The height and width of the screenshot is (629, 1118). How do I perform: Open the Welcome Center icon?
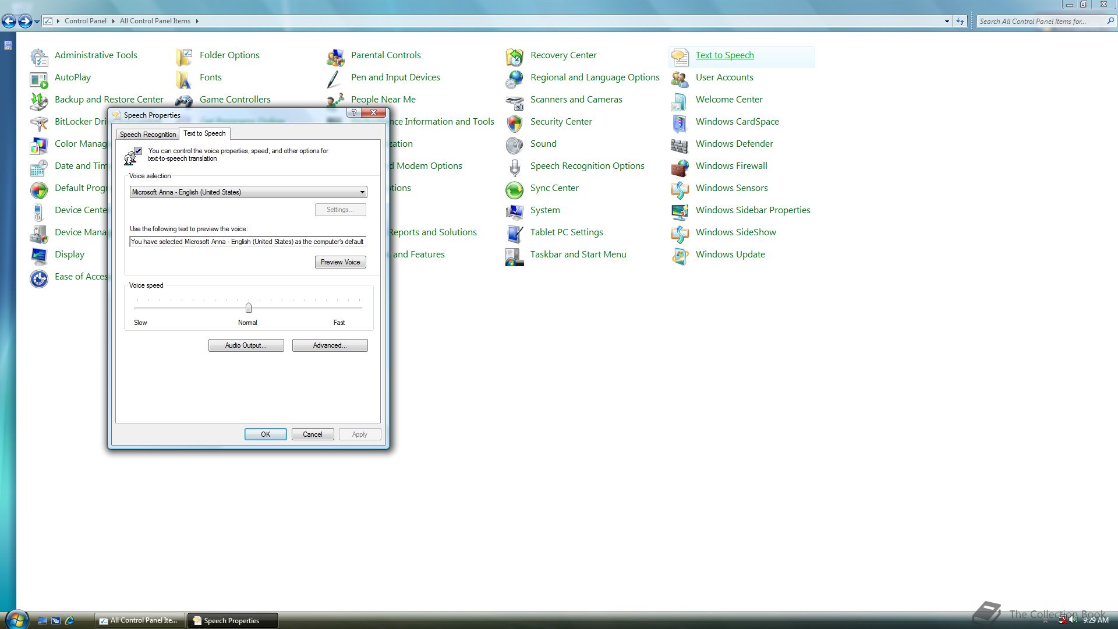(x=680, y=101)
